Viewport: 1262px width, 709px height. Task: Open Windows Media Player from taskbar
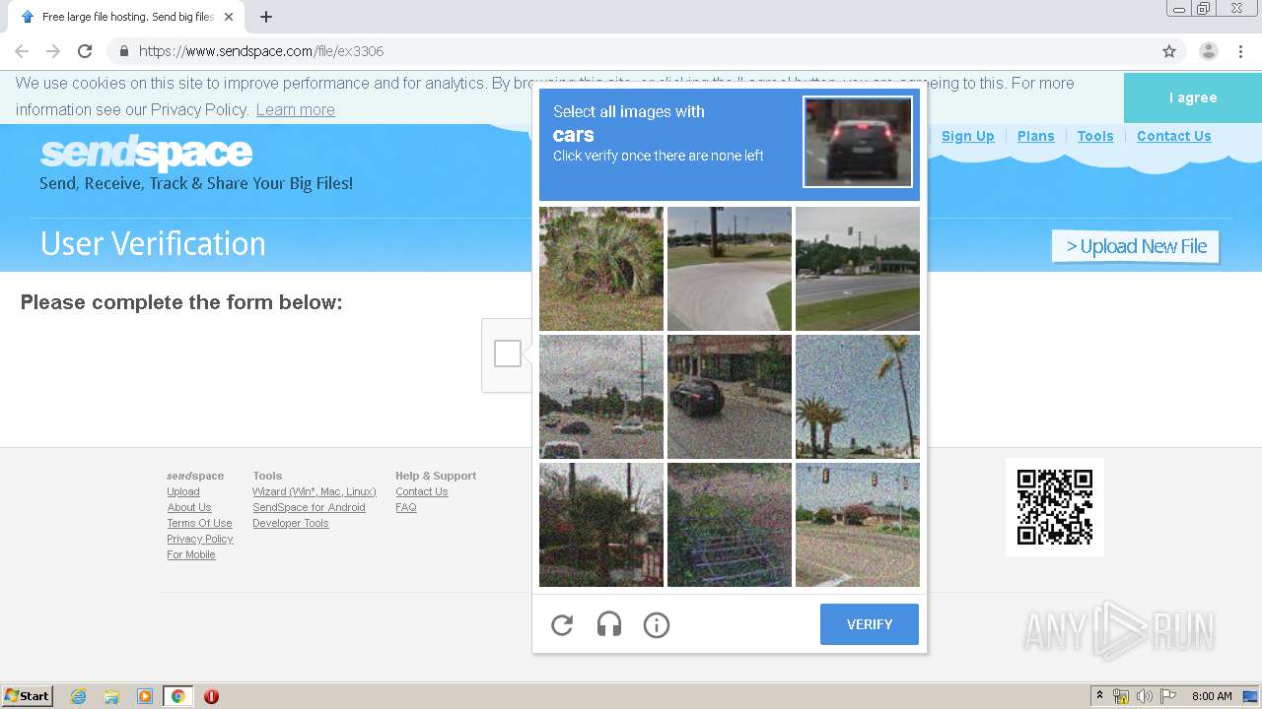pos(145,696)
